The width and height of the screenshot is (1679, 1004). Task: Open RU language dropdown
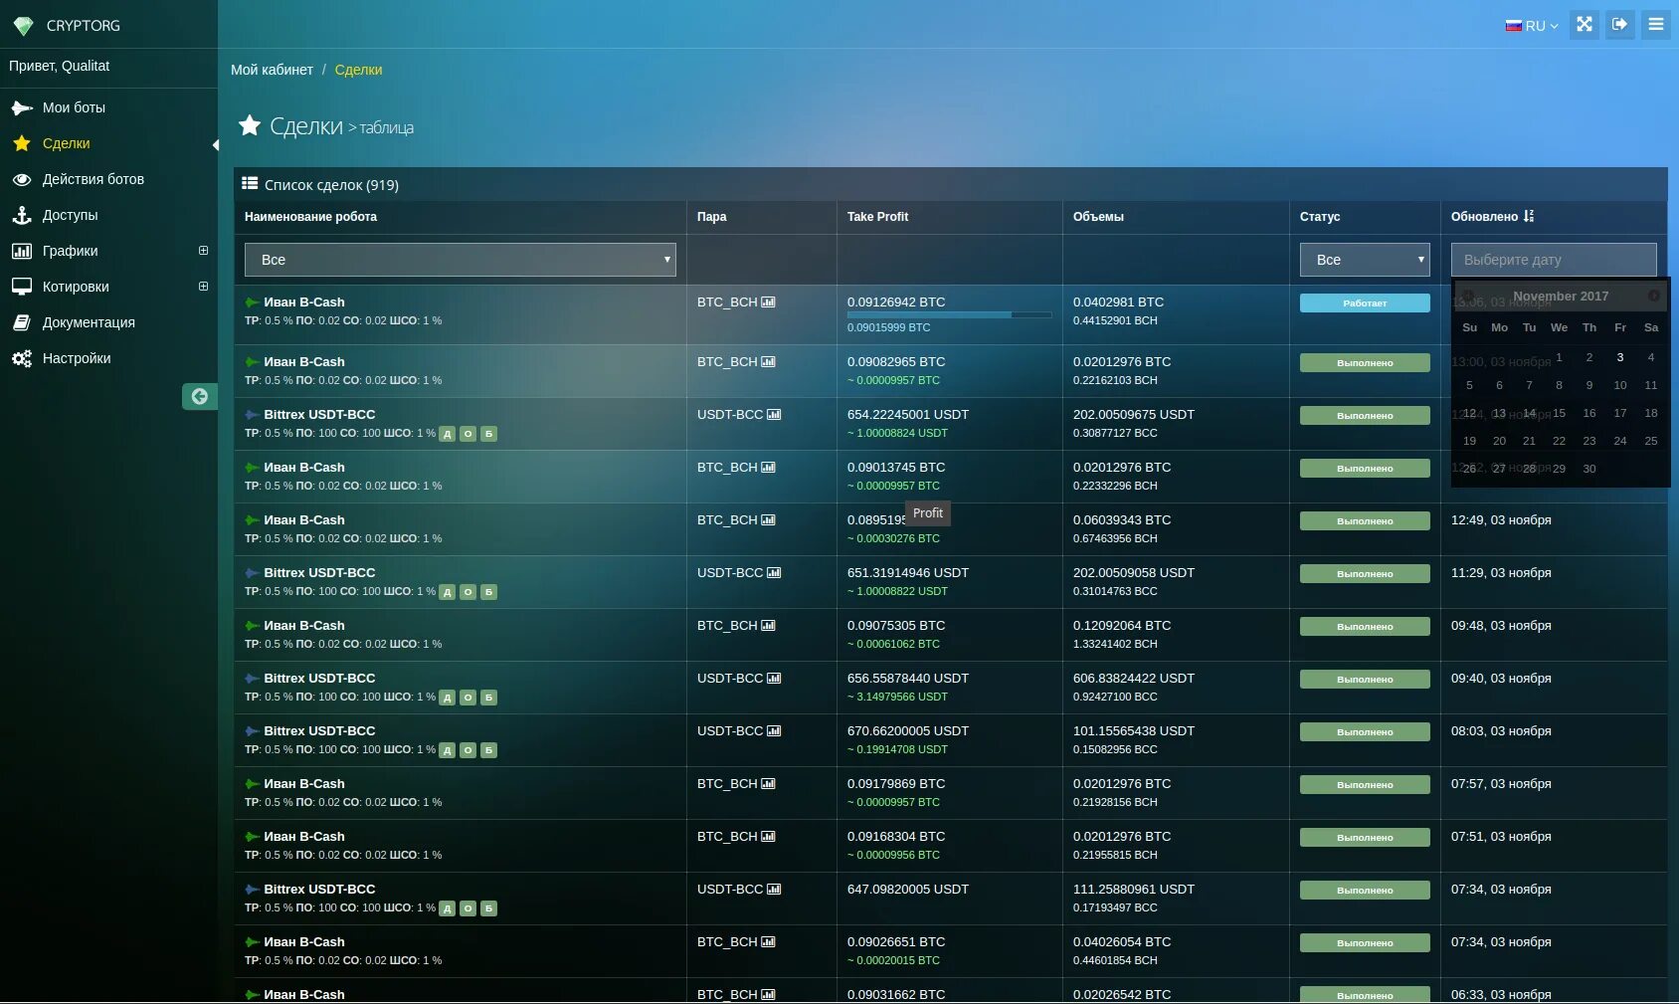(1532, 26)
